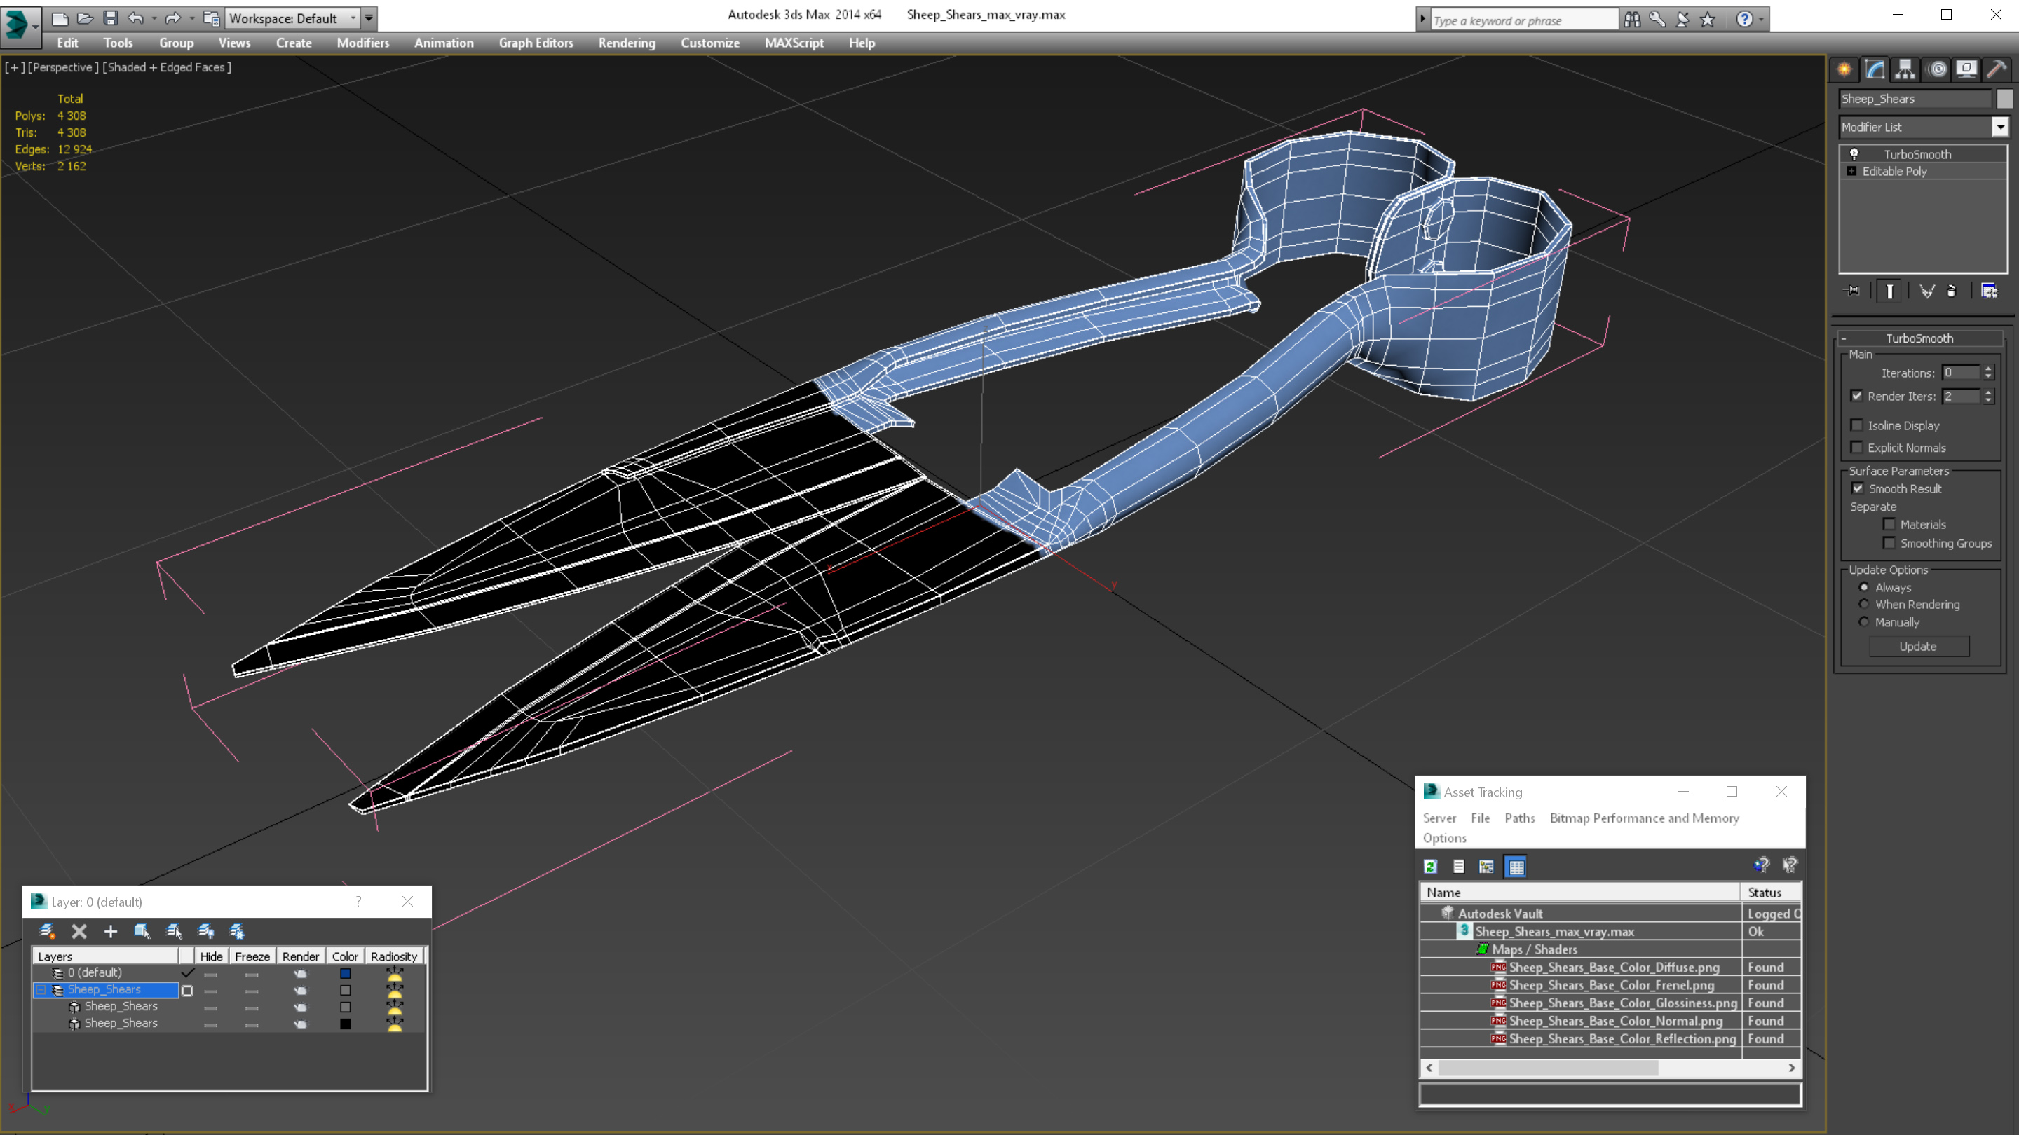Select Always update option
The image size is (2019, 1135).
(x=1864, y=586)
